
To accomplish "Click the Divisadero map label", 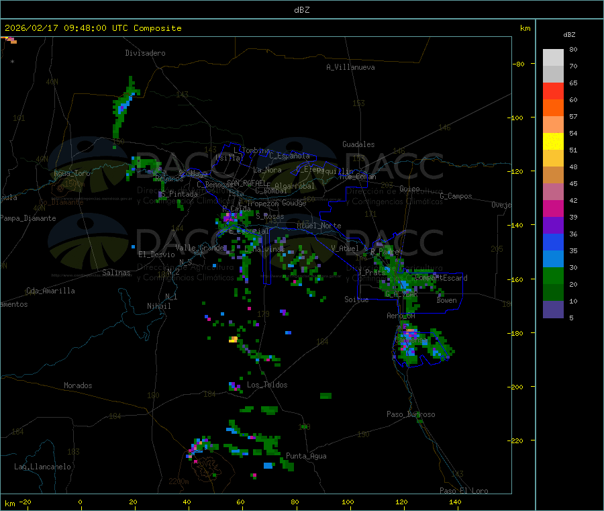I will [145, 53].
